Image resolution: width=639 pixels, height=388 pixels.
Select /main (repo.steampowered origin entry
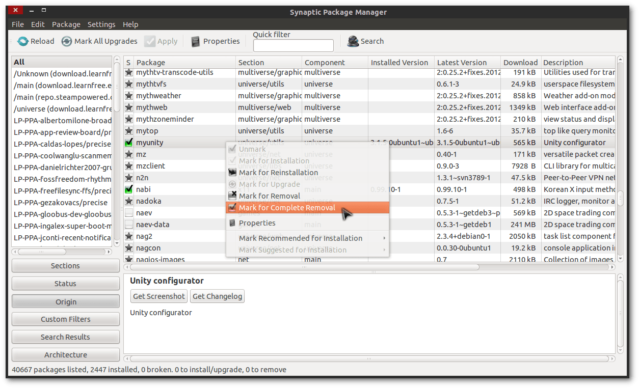coord(62,97)
